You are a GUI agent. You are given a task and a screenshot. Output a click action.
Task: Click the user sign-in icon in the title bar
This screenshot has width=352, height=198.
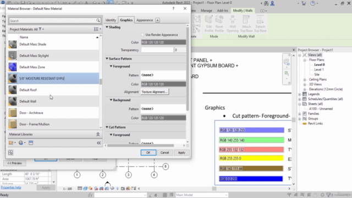click(x=272, y=3)
